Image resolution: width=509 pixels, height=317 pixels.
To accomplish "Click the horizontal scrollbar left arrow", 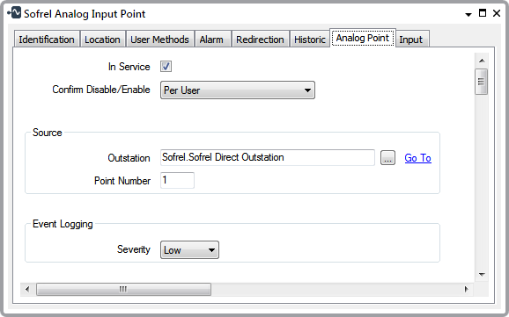I will pyautogui.click(x=27, y=289).
